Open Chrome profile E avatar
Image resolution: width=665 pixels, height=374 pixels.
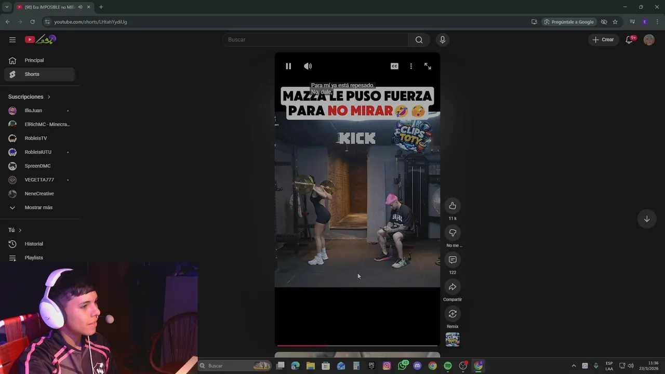645,22
